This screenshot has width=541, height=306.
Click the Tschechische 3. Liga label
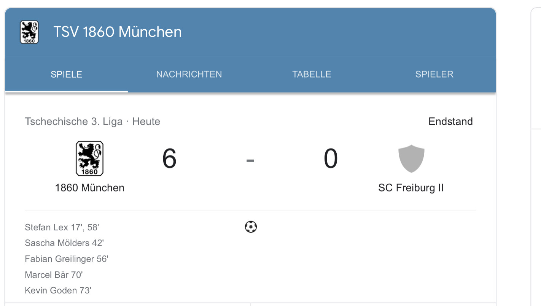pos(73,122)
